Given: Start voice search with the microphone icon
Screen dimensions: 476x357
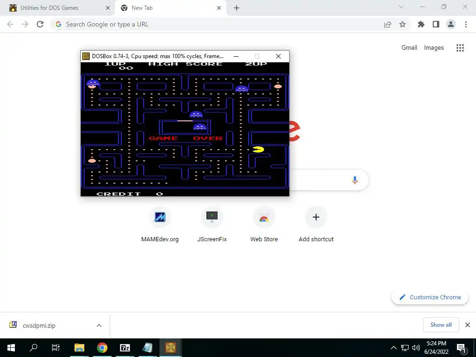Looking at the screenshot, I should pyautogui.click(x=355, y=180).
